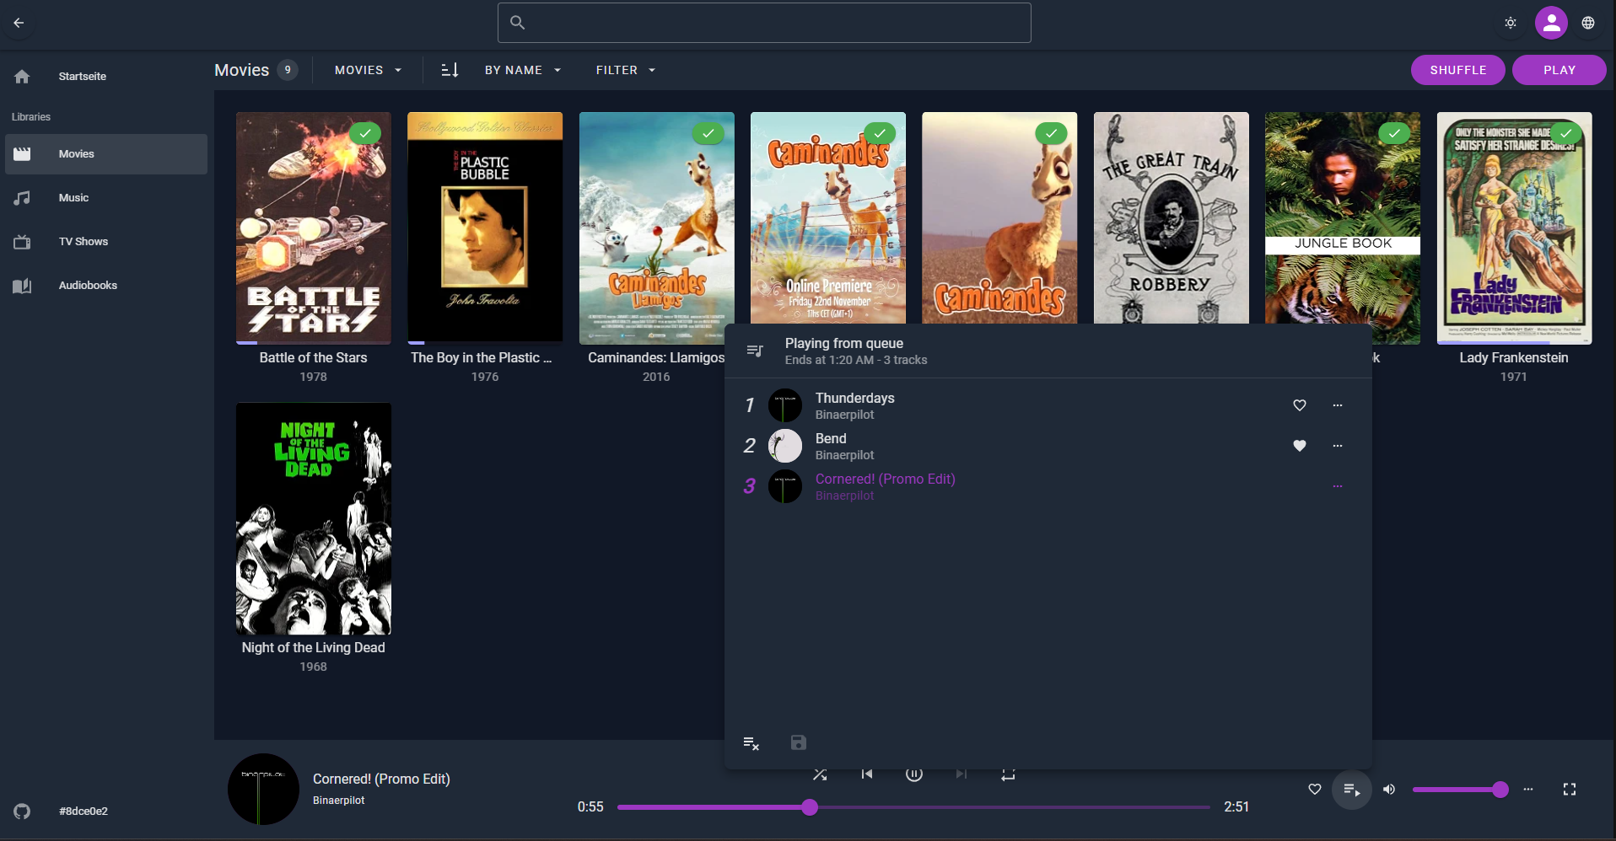Click the playback progress slider

(913, 807)
